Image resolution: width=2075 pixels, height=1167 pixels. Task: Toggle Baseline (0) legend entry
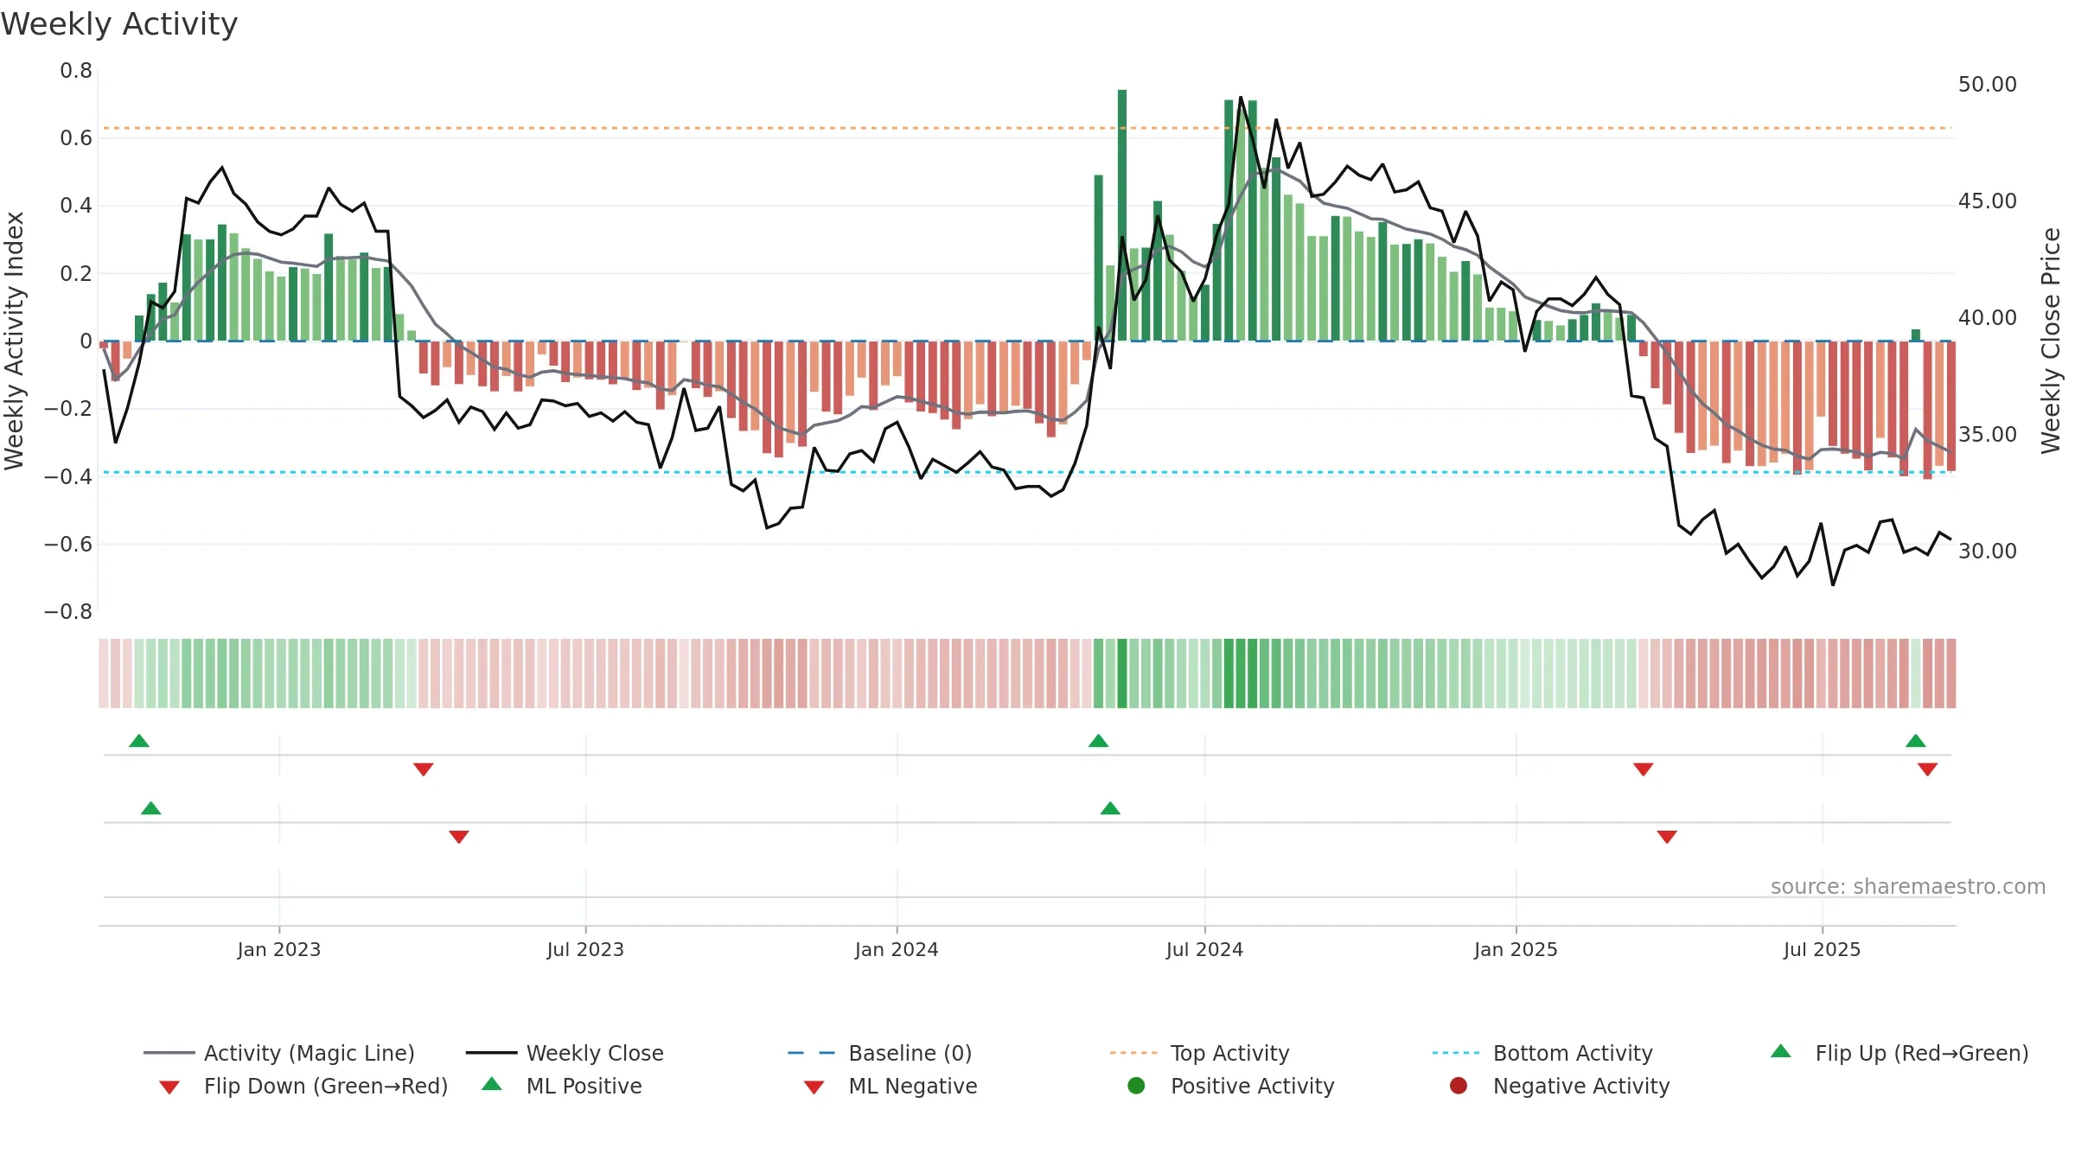tap(880, 1053)
